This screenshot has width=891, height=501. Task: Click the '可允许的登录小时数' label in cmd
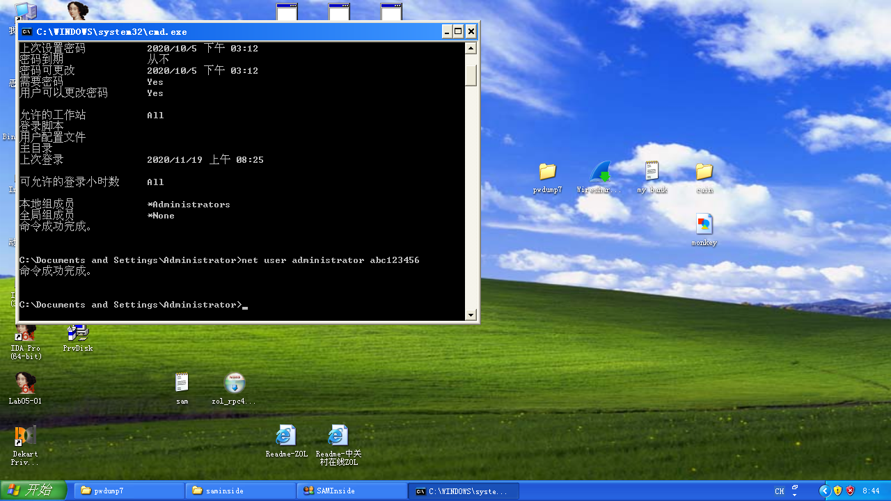(70, 182)
